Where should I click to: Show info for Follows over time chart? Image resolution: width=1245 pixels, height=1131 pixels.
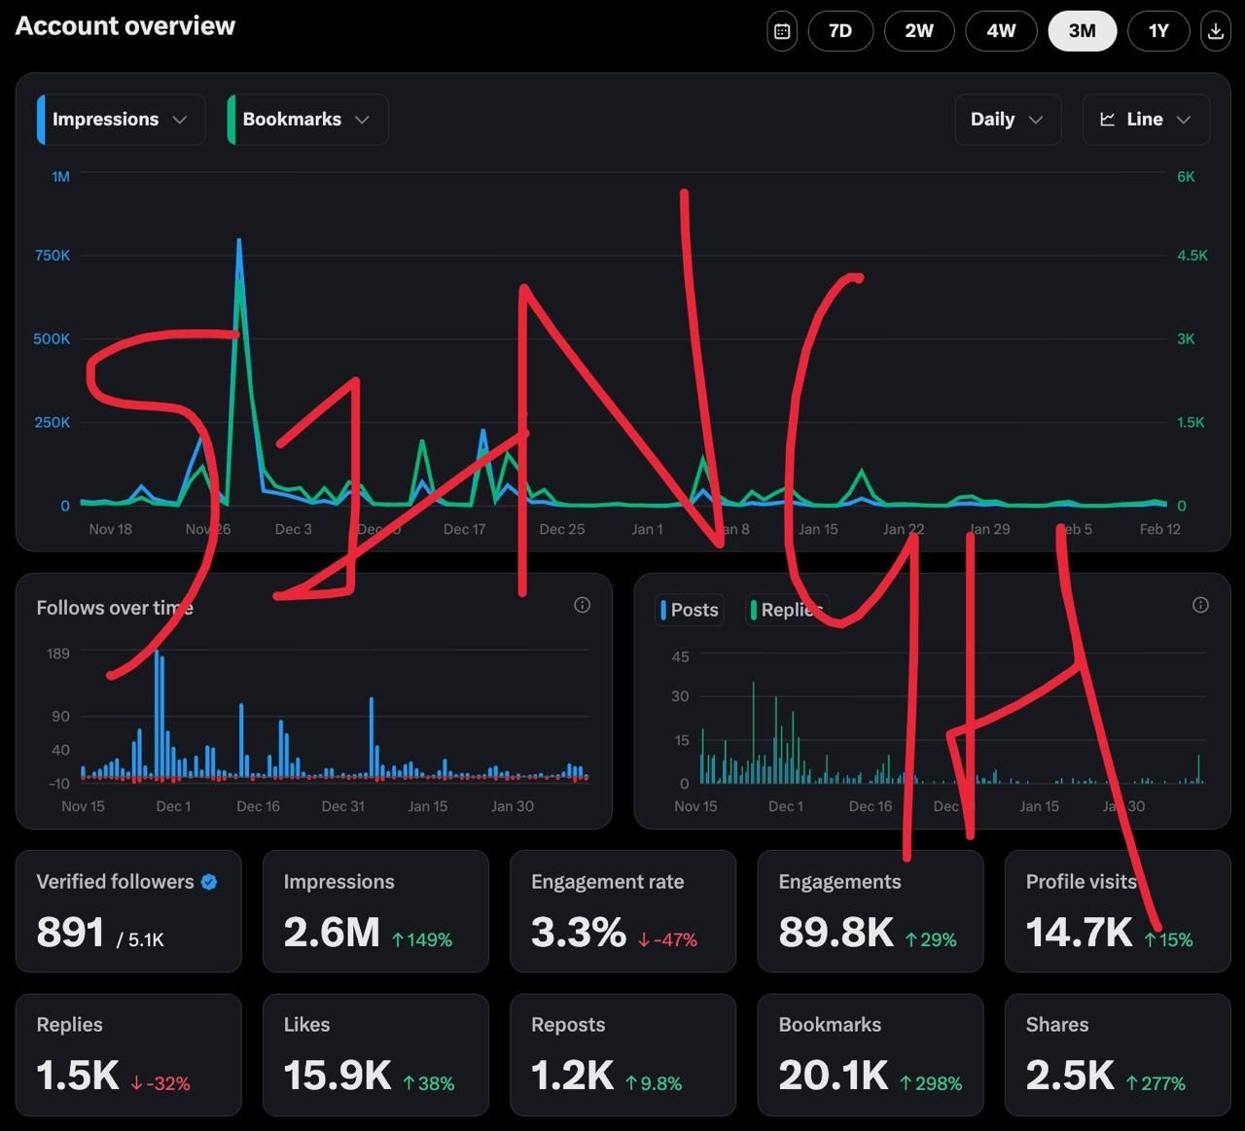pyautogui.click(x=583, y=605)
